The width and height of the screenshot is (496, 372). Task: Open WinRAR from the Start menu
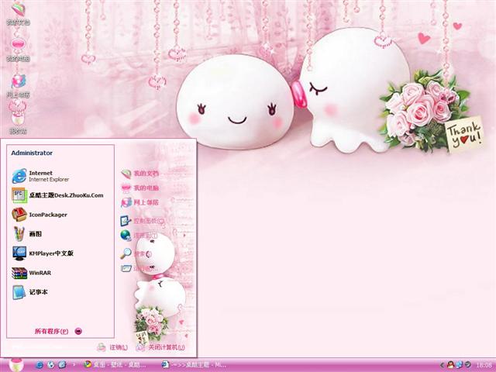tap(32, 273)
